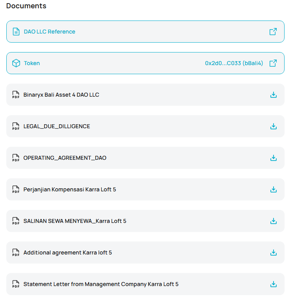Download OPERATING_AGREEMENT_DAO file
This screenshot has height=303, width=296.
coord(274,158)
